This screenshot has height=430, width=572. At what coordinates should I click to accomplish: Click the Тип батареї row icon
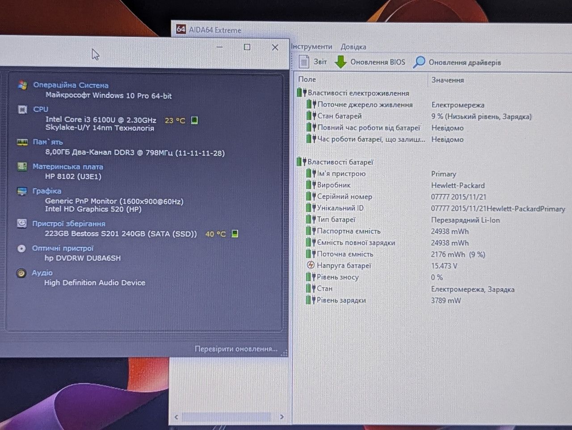pyautogui.click(x=311, y=219)
